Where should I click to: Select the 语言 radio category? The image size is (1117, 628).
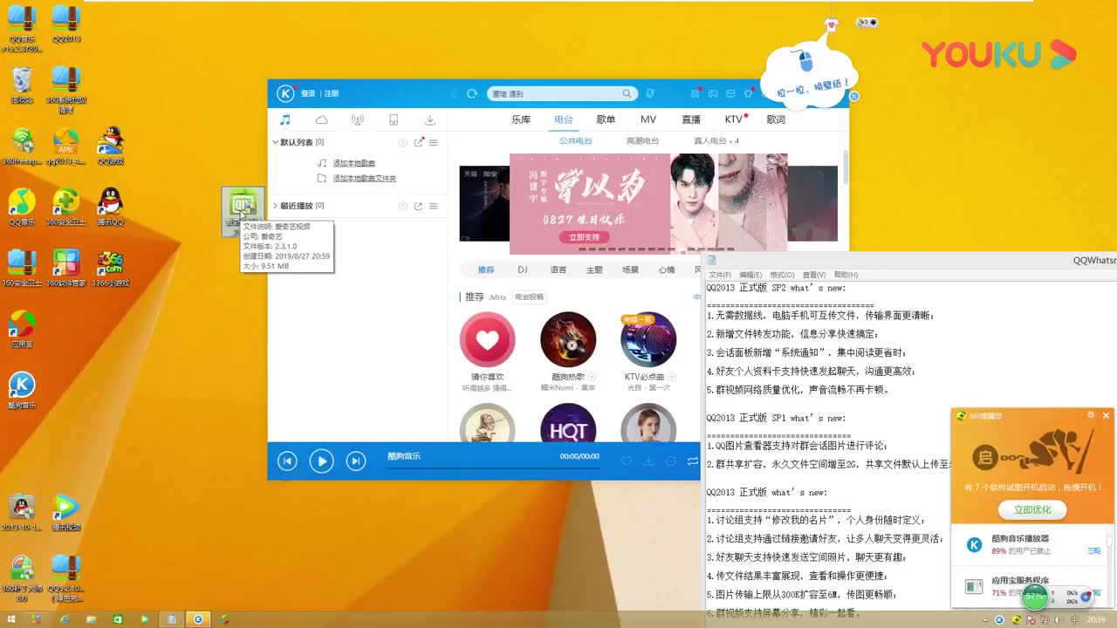[x=558, y=270]
